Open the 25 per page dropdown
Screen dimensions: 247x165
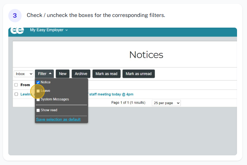[166, 103]
